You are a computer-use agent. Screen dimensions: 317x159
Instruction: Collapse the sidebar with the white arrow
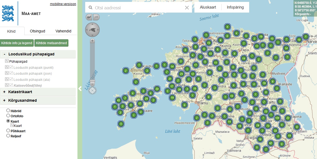tap(80, 89)
